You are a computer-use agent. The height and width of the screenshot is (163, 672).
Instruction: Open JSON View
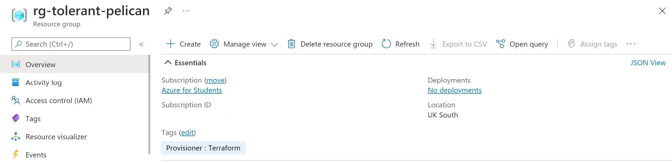[x=648, y=63]
